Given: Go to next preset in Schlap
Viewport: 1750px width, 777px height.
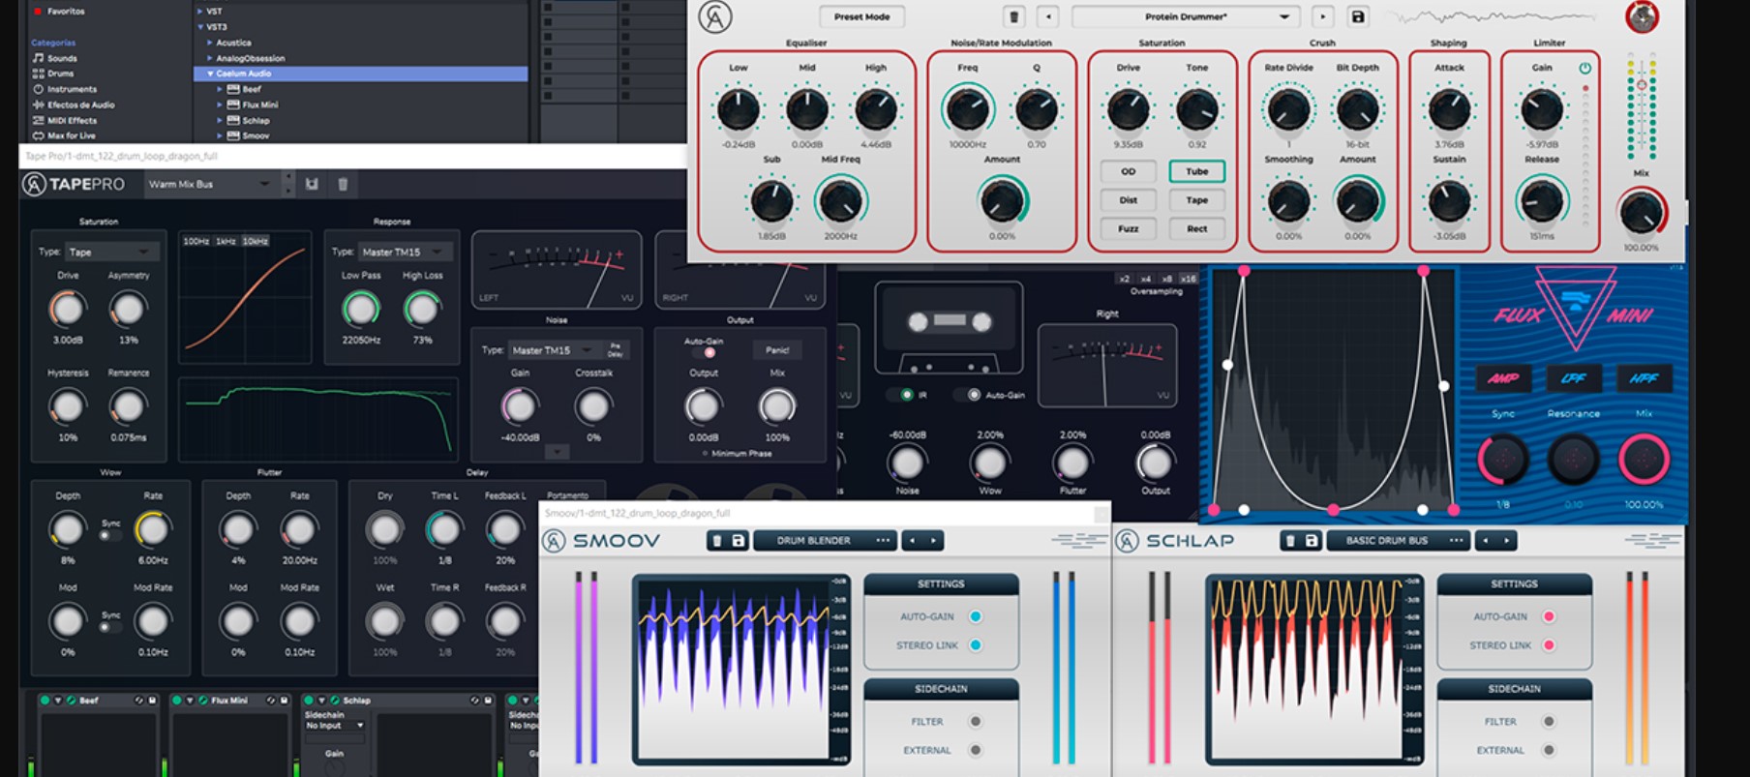Looking at the screenshot, I should click(1506, 541).
